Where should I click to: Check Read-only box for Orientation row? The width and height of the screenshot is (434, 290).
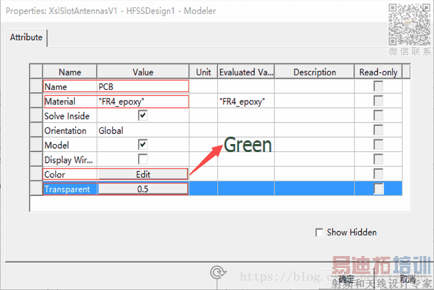pos(378,130)
